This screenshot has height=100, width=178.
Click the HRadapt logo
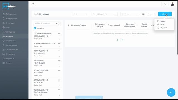pyautogui.click(x=9, y=6)
